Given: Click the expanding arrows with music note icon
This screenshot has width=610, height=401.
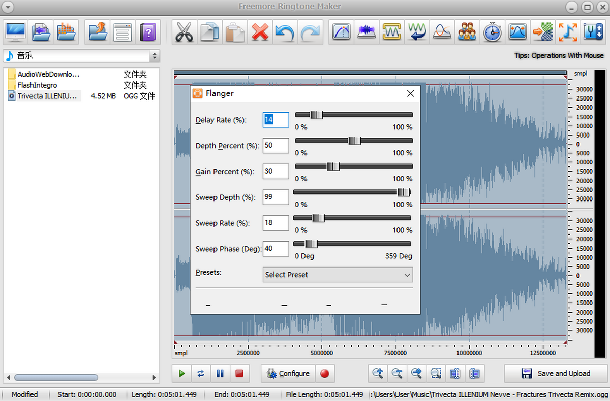Looking at the screenshot, I should click(x=567, y=32).
